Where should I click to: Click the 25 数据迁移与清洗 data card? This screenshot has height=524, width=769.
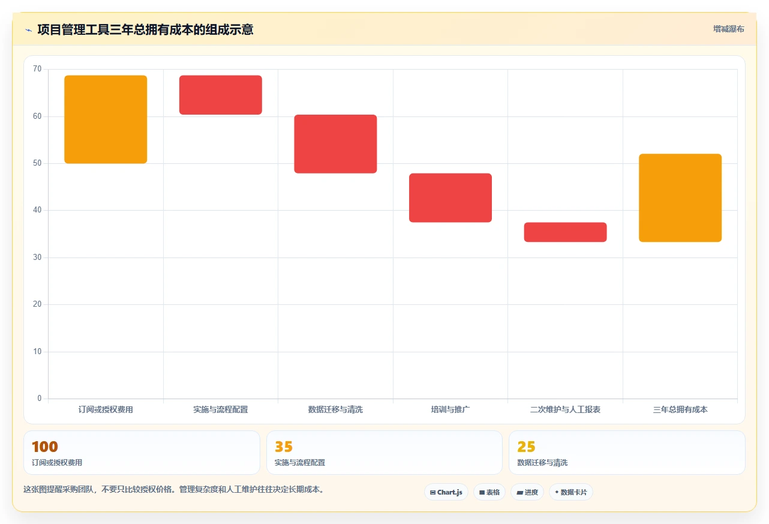(627, 453)
